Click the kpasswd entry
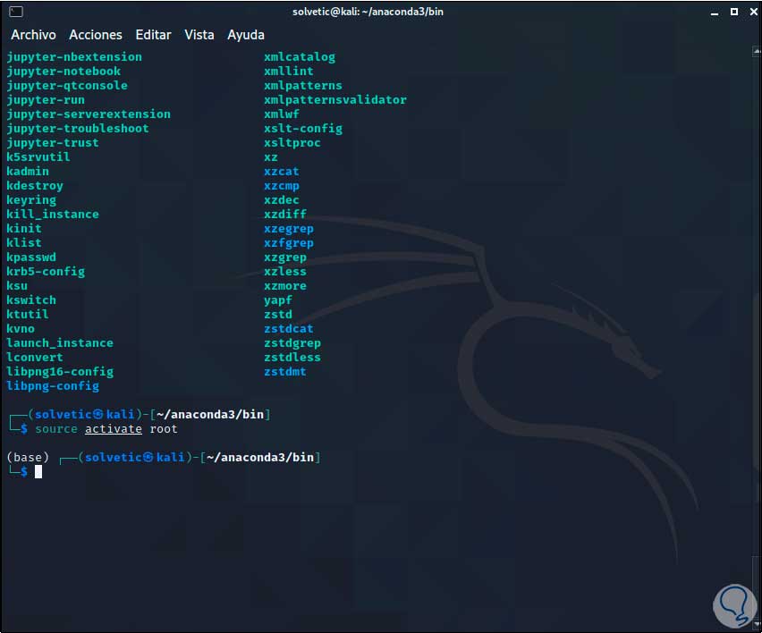This screenshot has width=762, height=633. [x=31, y=257]
